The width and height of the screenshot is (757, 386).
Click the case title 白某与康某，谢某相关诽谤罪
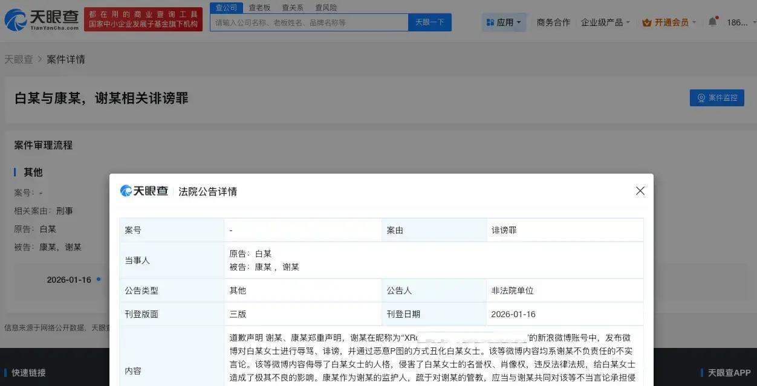[102, 98]
